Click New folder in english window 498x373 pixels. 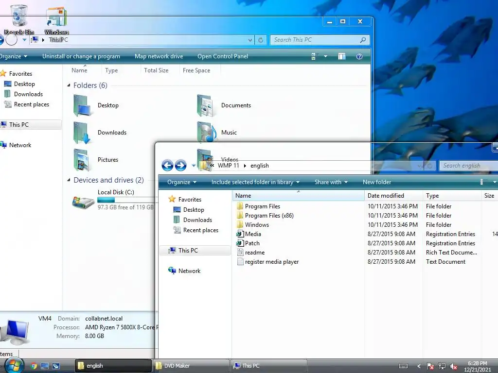click(x=377, y=182)
